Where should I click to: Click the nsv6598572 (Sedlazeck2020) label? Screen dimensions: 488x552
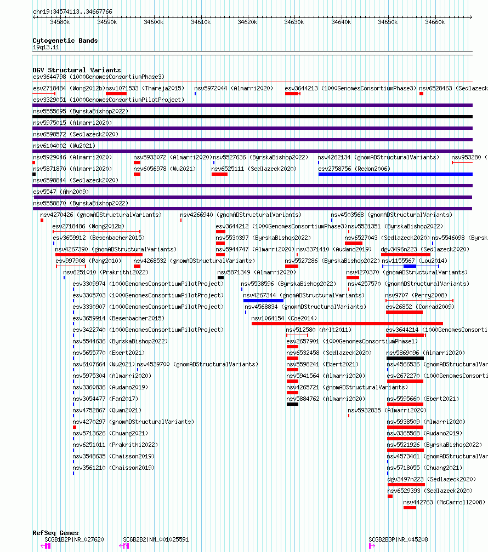[76, 135]
